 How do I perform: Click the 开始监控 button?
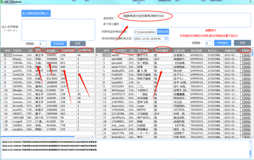223,43
